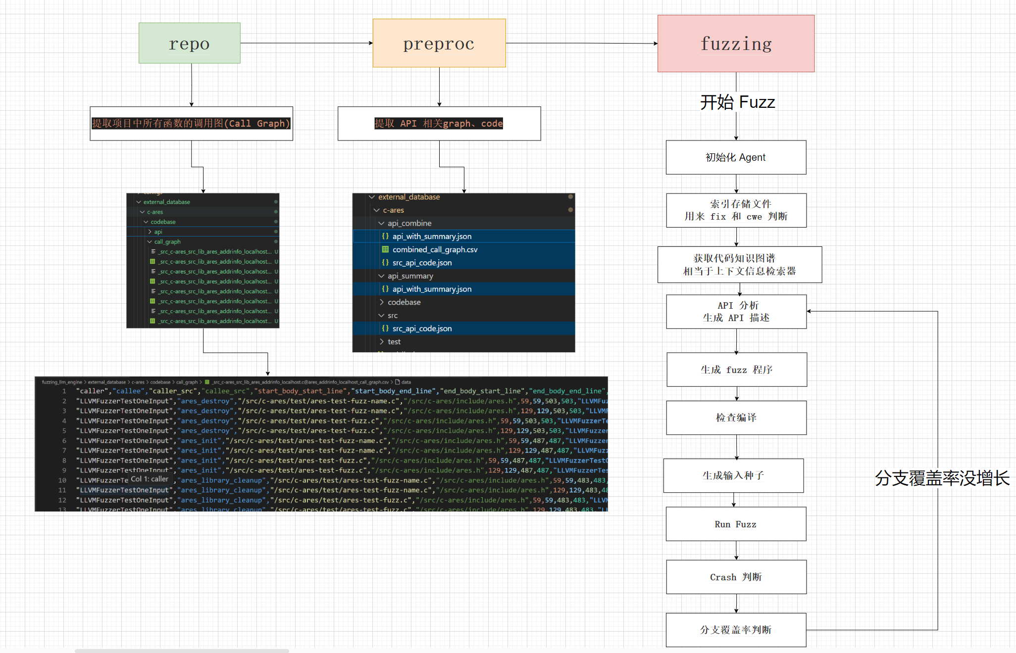The width and height of the screenshot is (1016, 653).
Task: Click the JSON icon of api_with_summary.json under api_combine
Action: [385, 236]
